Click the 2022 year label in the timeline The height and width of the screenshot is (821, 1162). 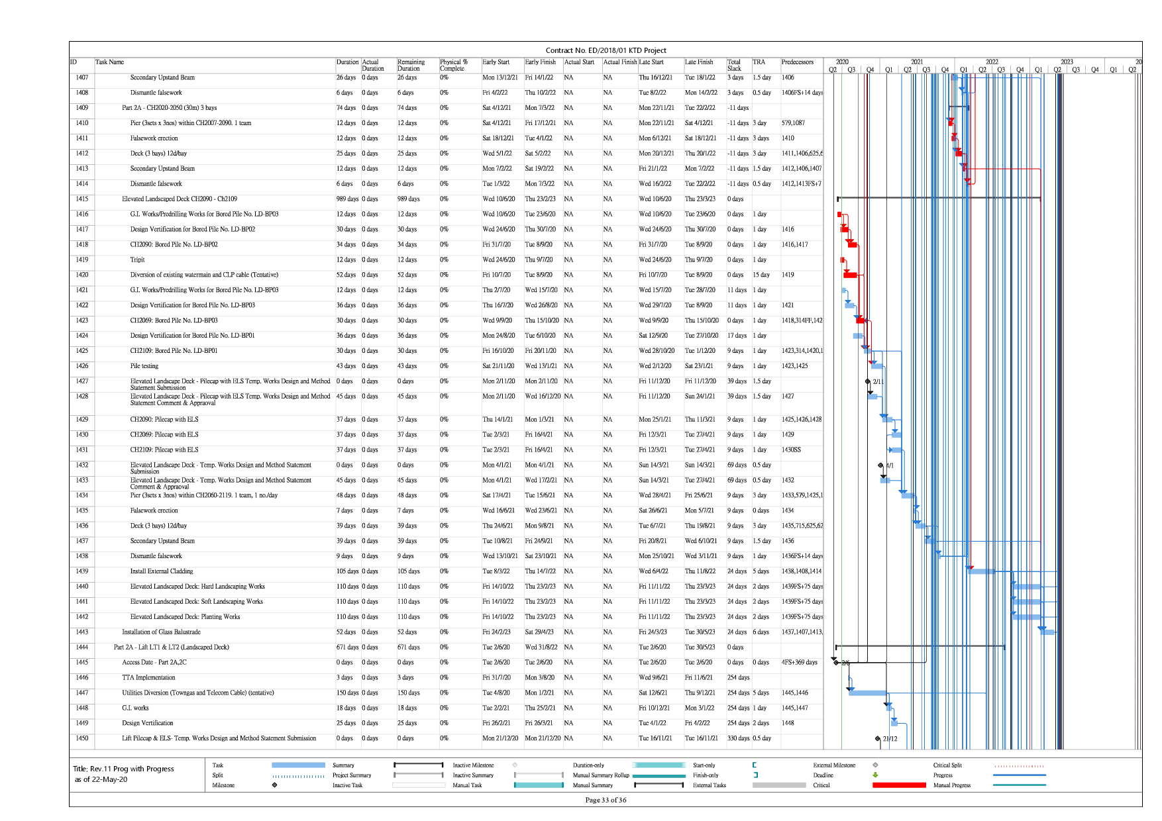click(991, 62)
